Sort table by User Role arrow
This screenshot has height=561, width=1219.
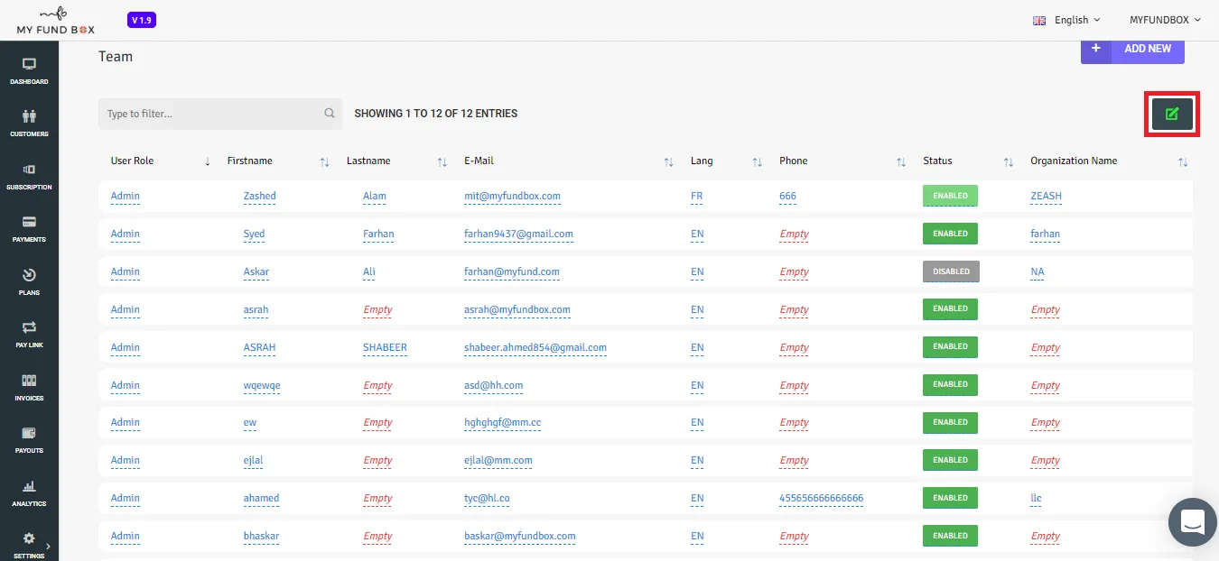click(x=208, y=161)
